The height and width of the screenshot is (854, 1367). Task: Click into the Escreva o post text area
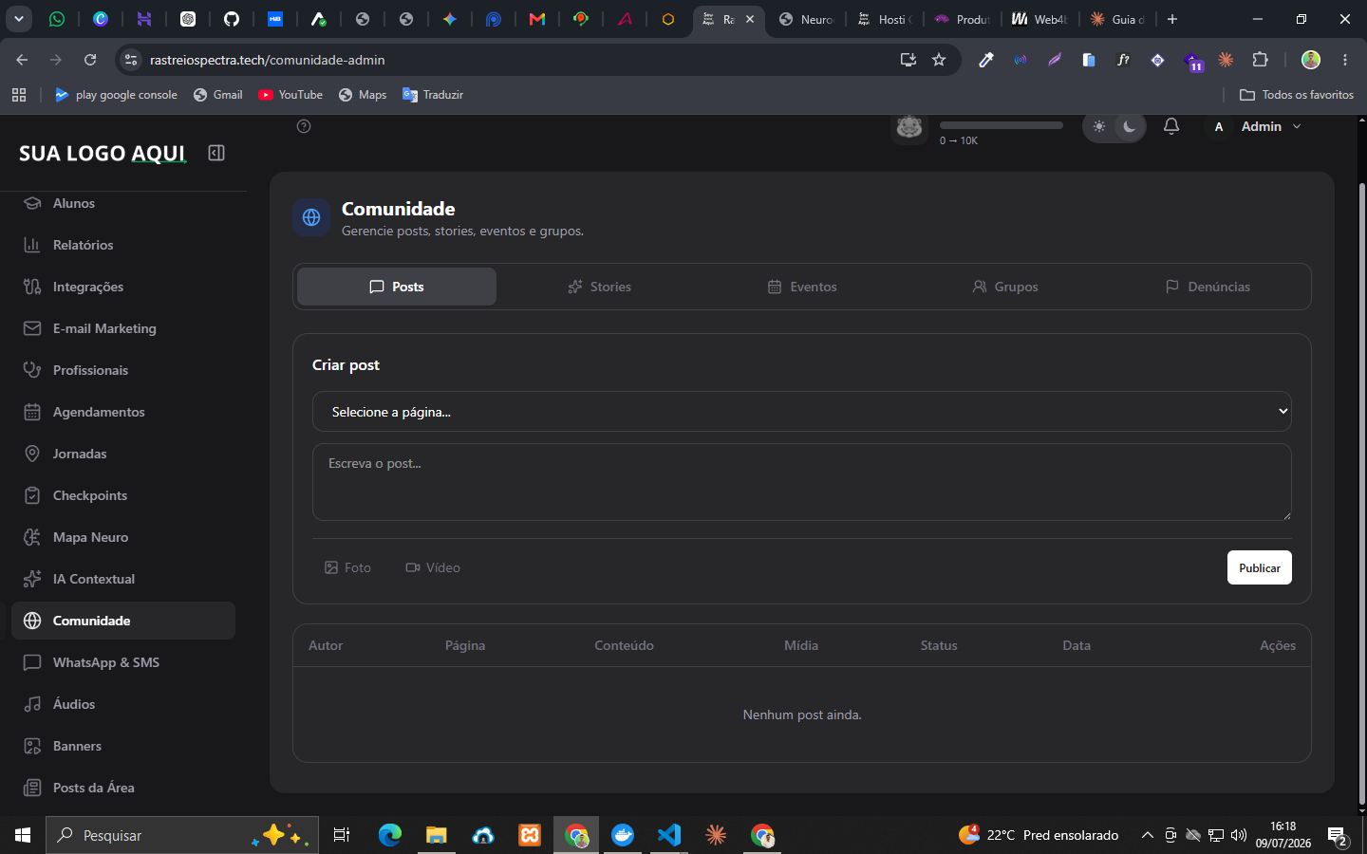coord(802,482)
